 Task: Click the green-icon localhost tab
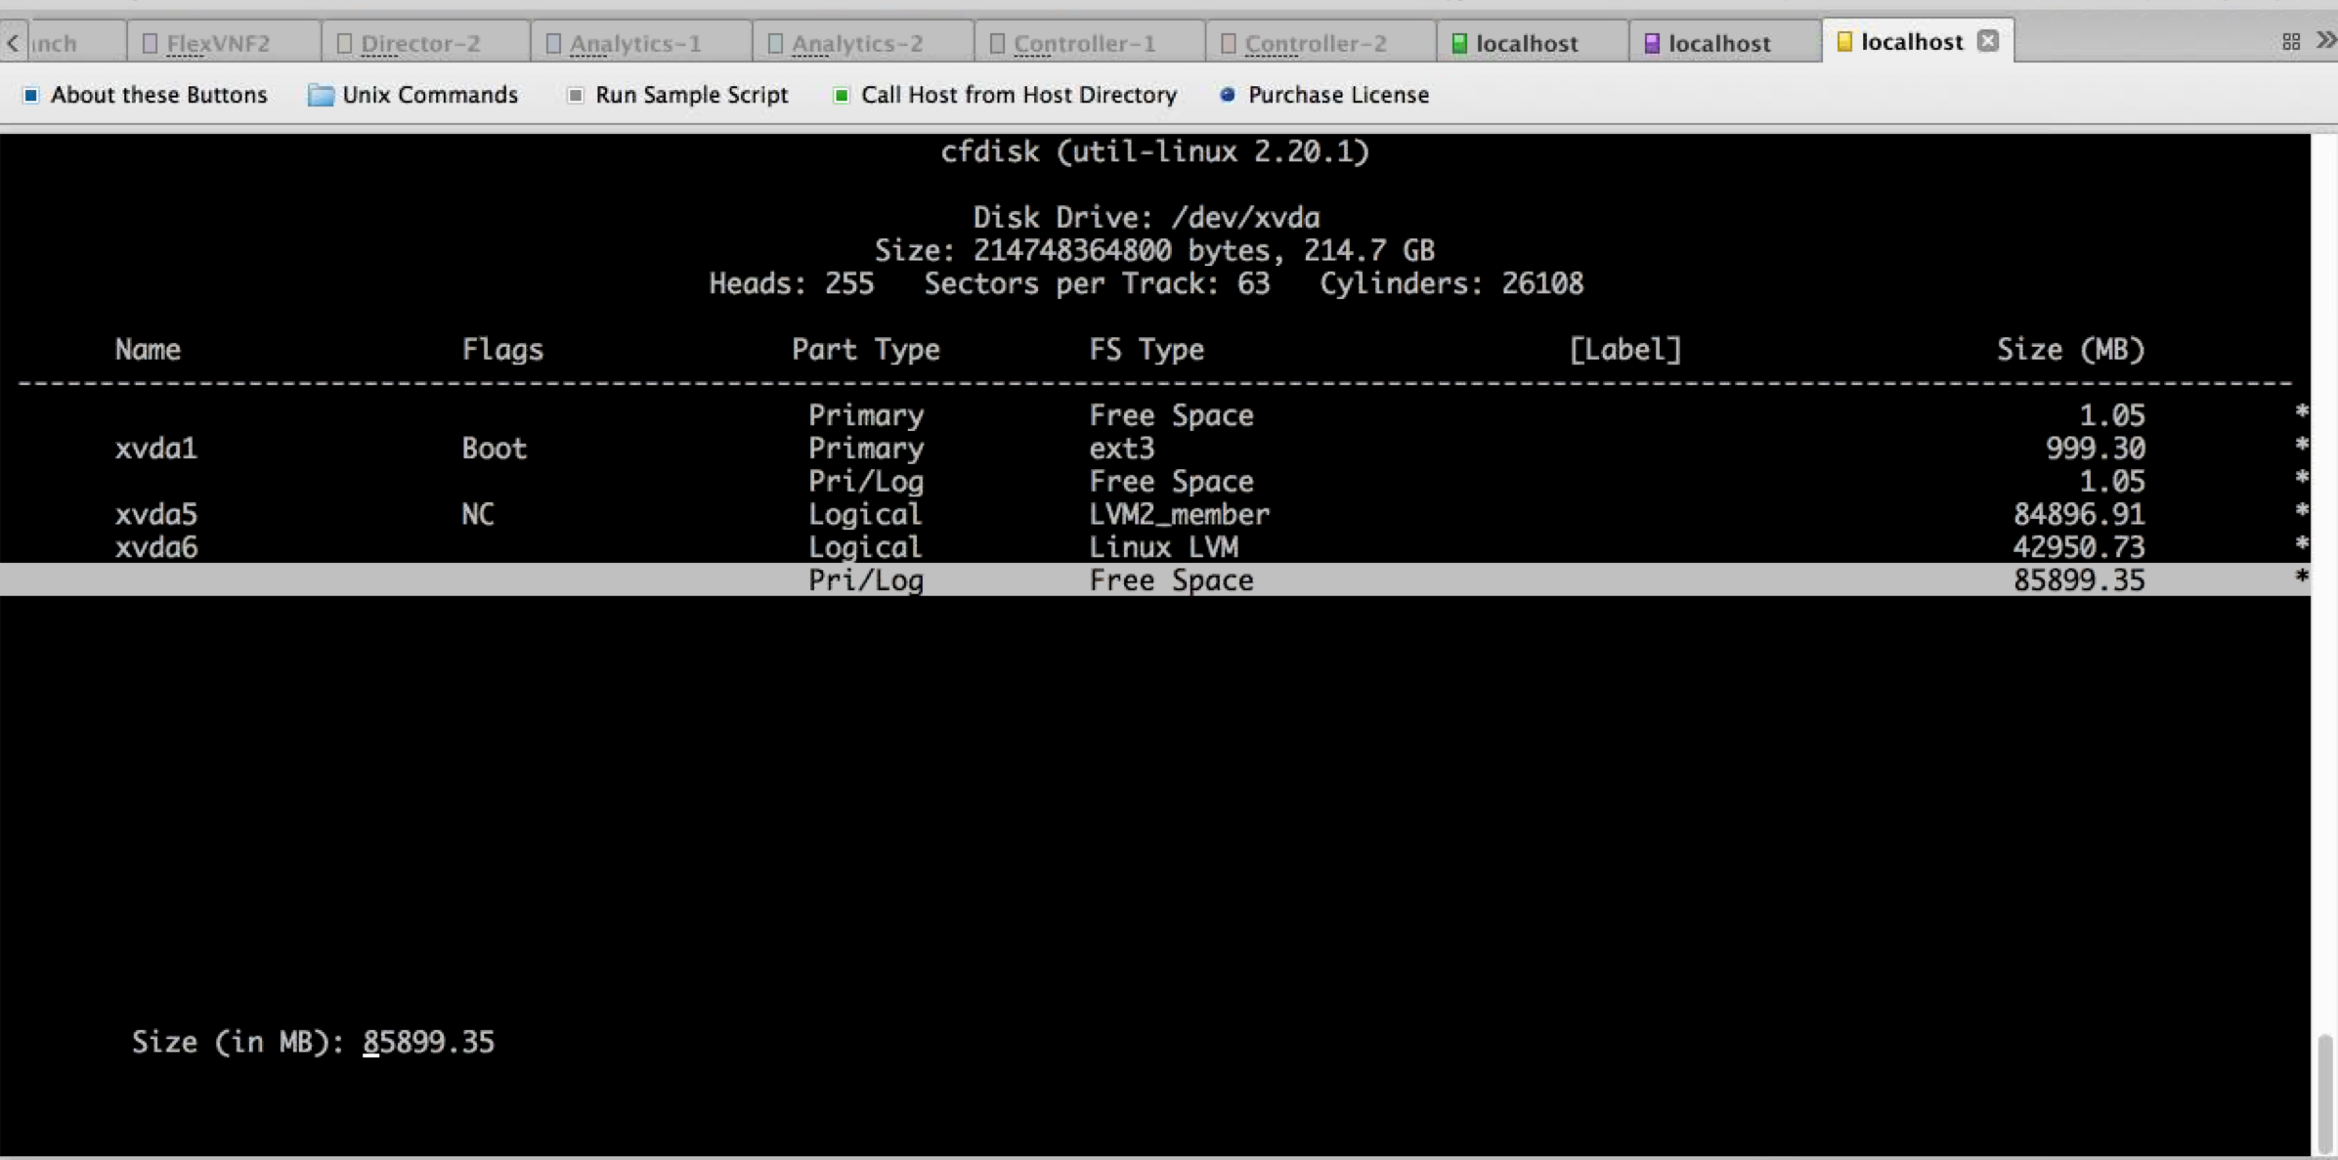click(x=1526, y=43)
